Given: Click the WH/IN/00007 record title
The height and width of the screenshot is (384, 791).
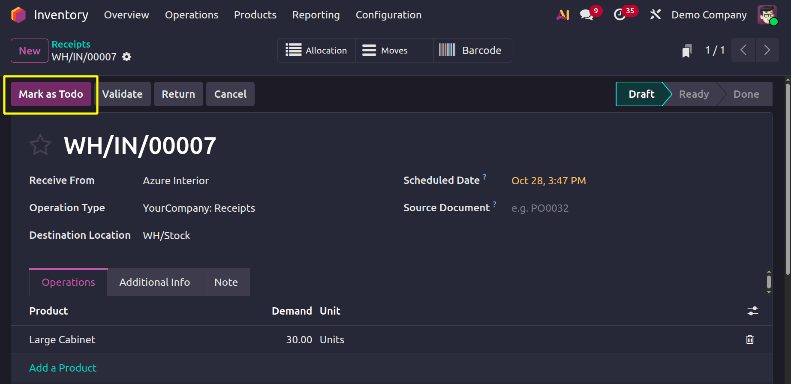Looking at the screenshot, I should [x=140, y=145].
